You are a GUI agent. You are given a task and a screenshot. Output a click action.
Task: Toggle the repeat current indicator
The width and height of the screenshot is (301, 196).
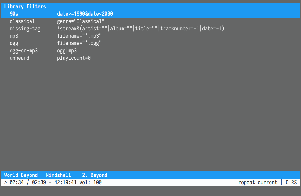click(258, 183)
